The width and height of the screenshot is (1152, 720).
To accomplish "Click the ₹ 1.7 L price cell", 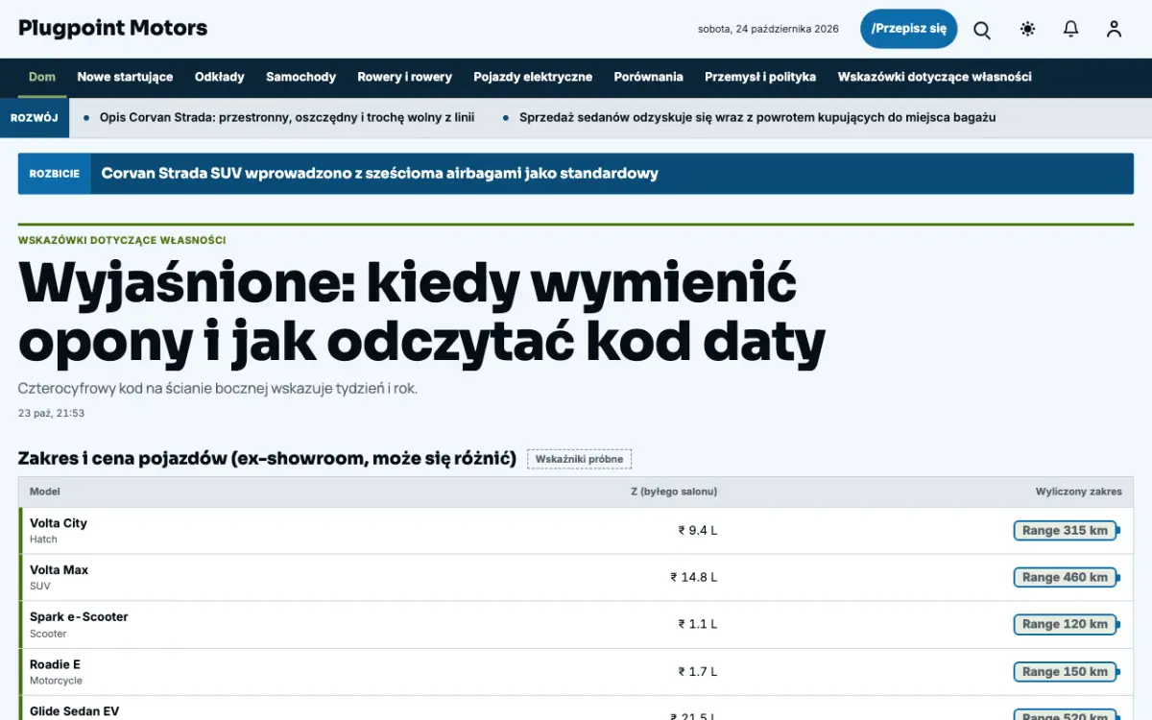I will [698, 671].
